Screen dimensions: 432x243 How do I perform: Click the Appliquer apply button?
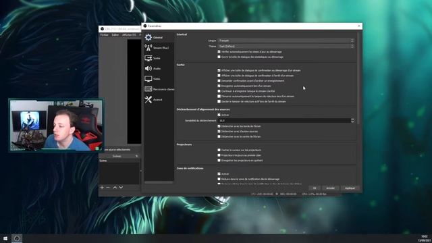point(350,188)
